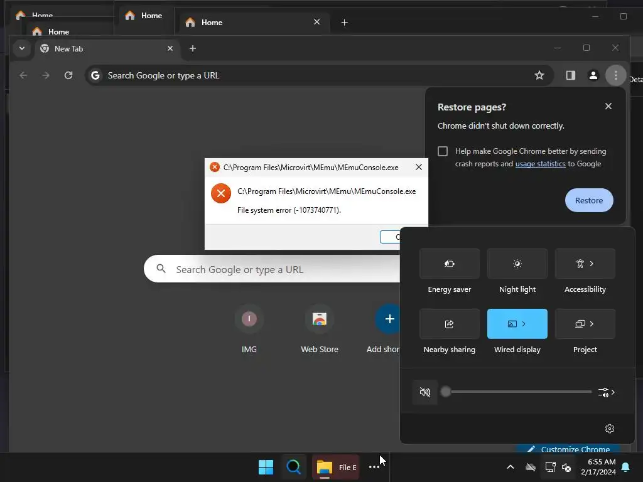Open the notification bell icon

(x=626, y=467)
